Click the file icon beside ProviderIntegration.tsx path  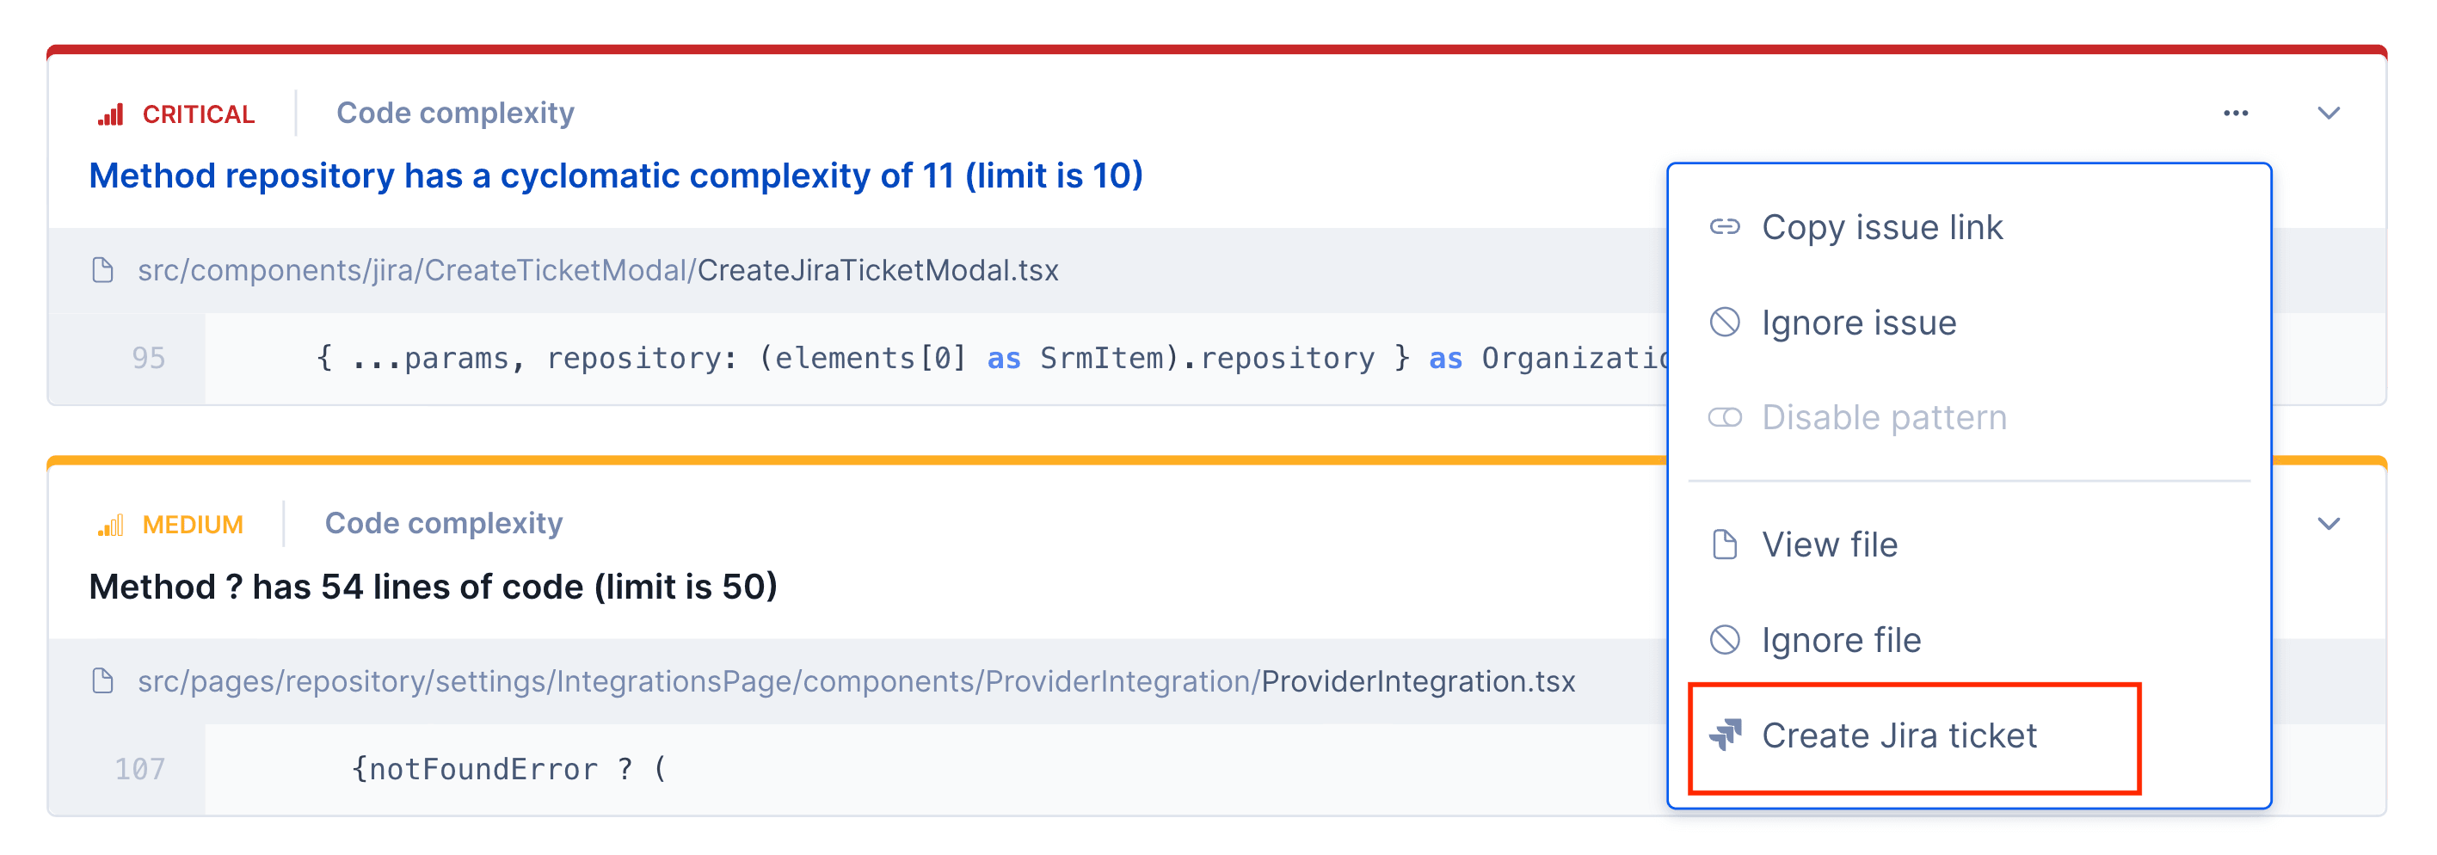[103, 680]
